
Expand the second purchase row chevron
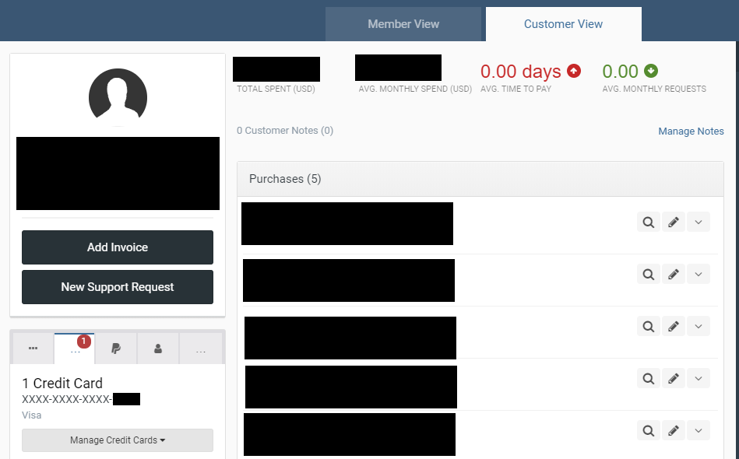pos(699,275)
